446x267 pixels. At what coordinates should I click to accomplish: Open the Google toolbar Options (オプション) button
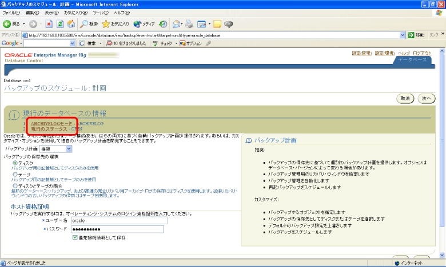pos(190,43)
